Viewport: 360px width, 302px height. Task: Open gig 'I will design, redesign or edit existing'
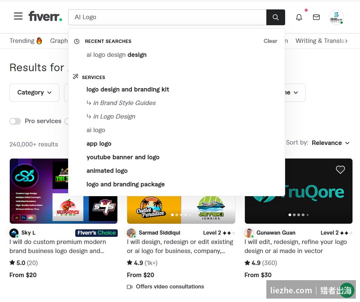(180, 246)
